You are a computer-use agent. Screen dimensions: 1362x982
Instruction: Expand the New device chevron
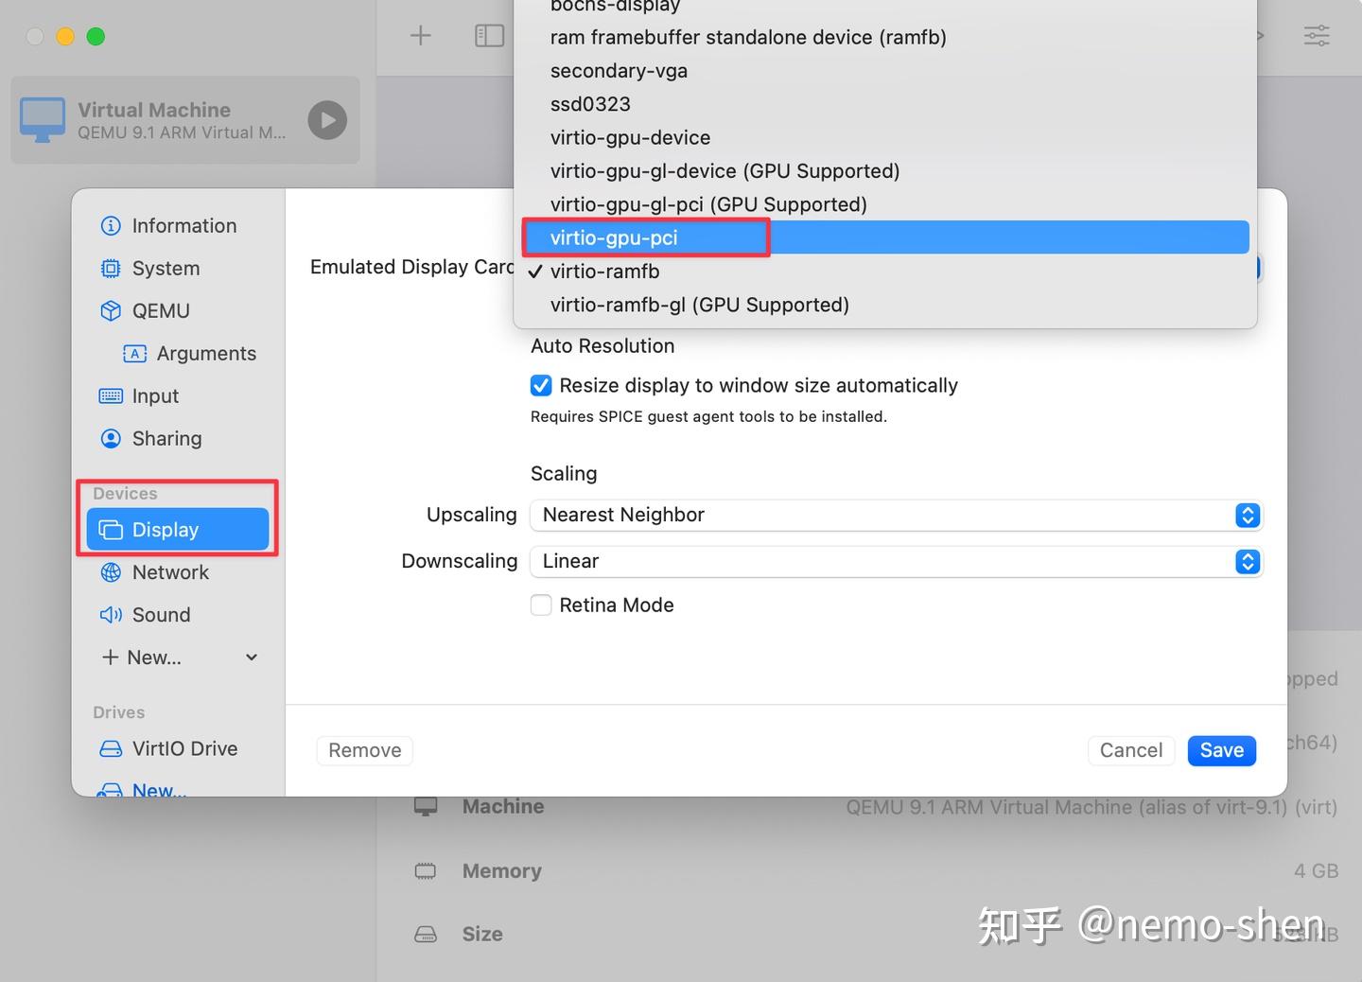coord(251,657)
